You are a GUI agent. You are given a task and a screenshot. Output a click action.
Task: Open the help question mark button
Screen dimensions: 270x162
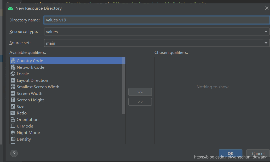click(14, 153)
